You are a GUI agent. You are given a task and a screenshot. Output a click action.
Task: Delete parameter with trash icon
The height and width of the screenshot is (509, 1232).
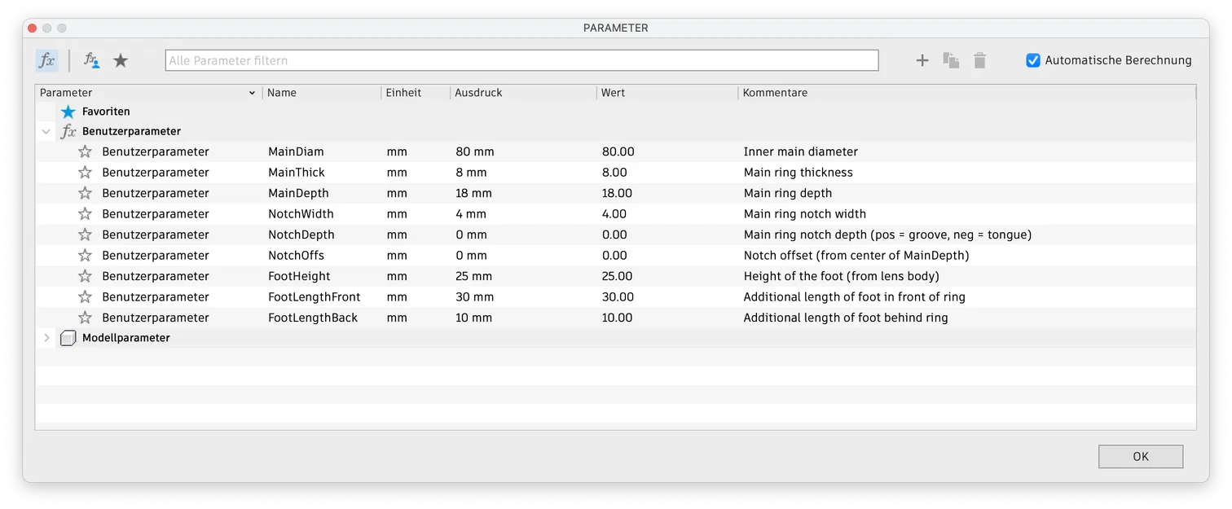click(980, 60)
